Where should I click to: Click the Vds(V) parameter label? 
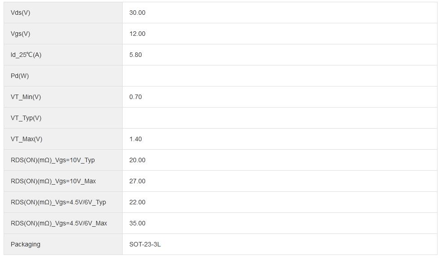21,13
